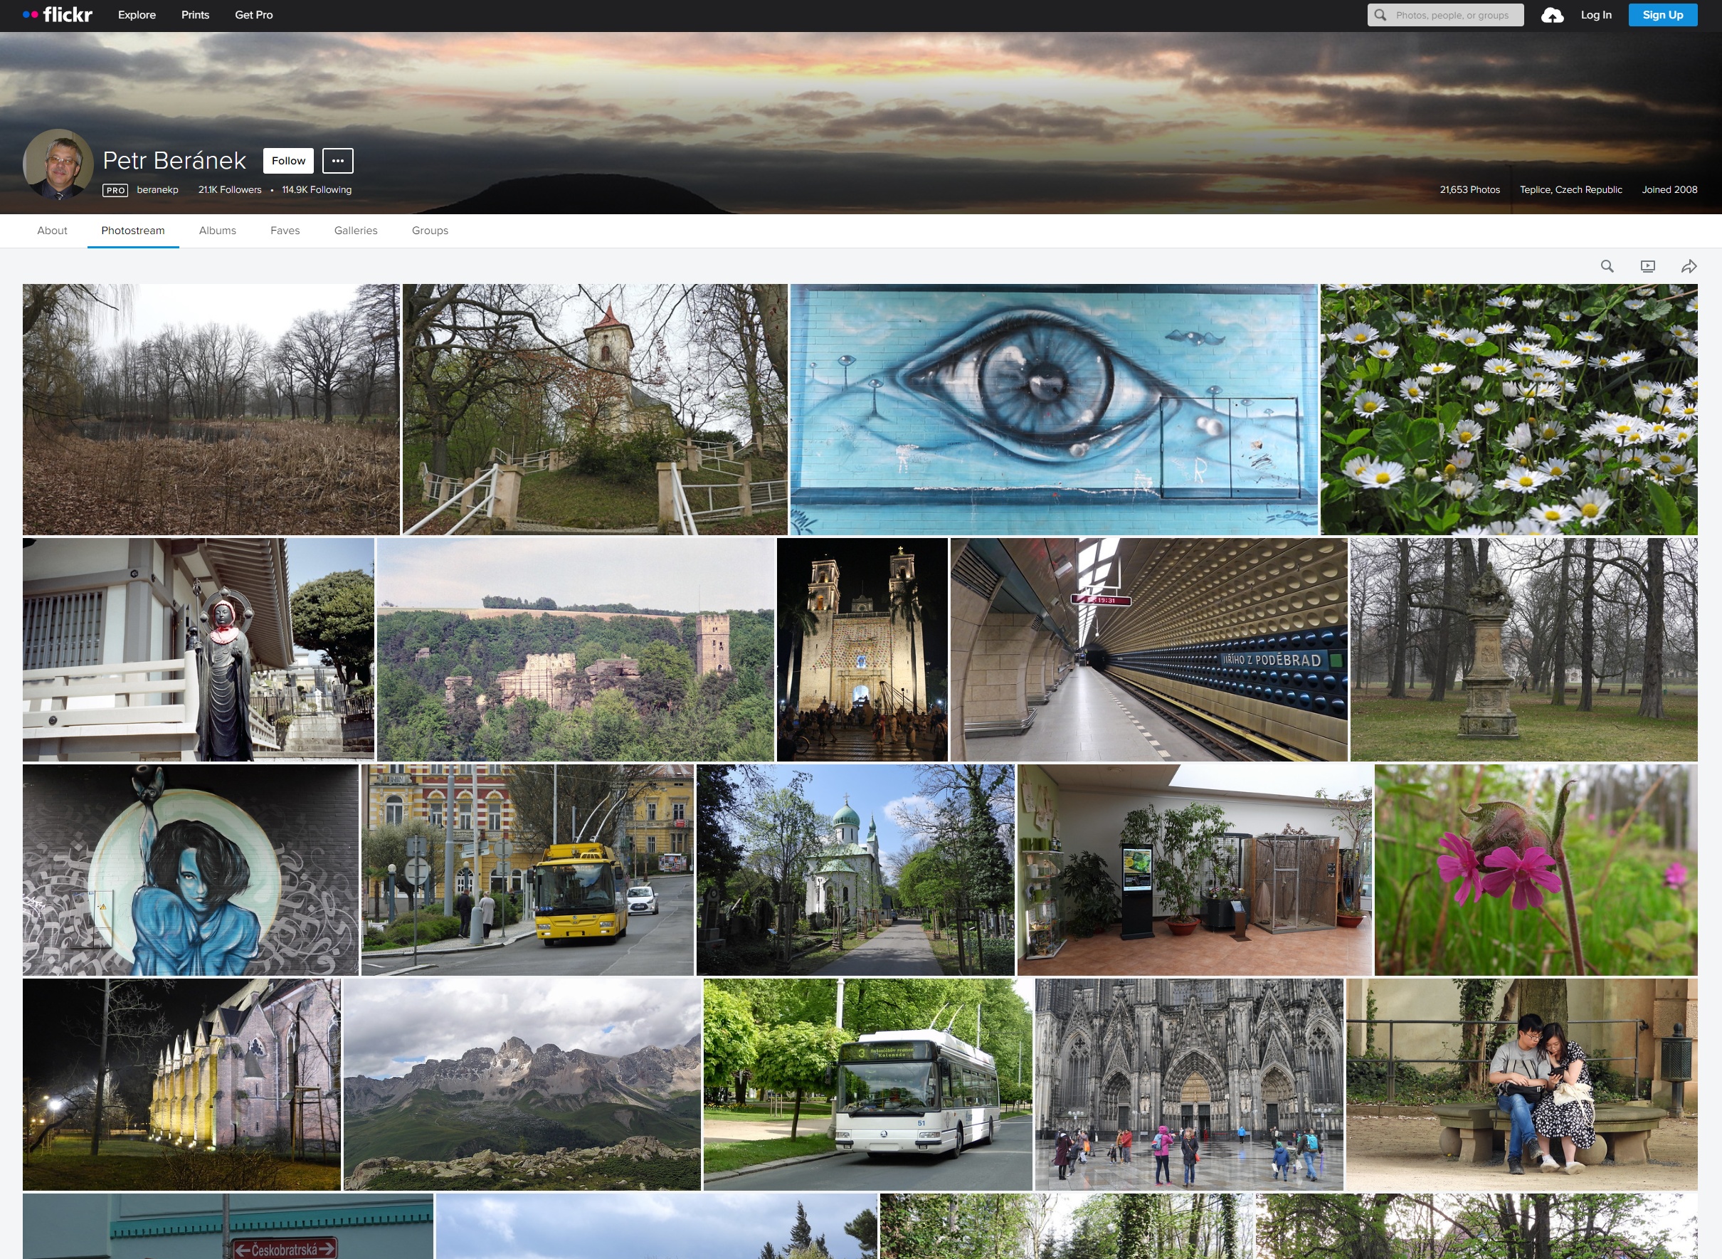Click Petr Beránek's profile avatar

coord(58,164)
